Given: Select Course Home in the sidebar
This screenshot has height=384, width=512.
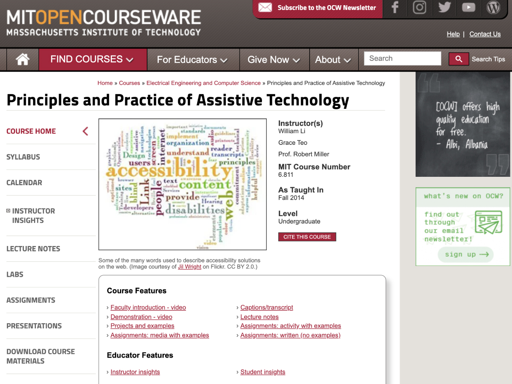Looking at the screenshot, I should tap(31, 131).
